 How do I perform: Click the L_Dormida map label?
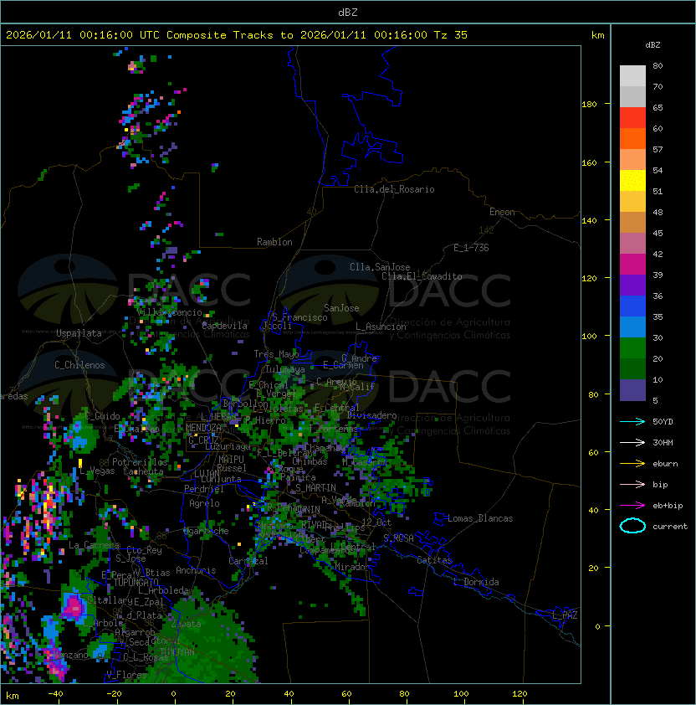point(476,582)
